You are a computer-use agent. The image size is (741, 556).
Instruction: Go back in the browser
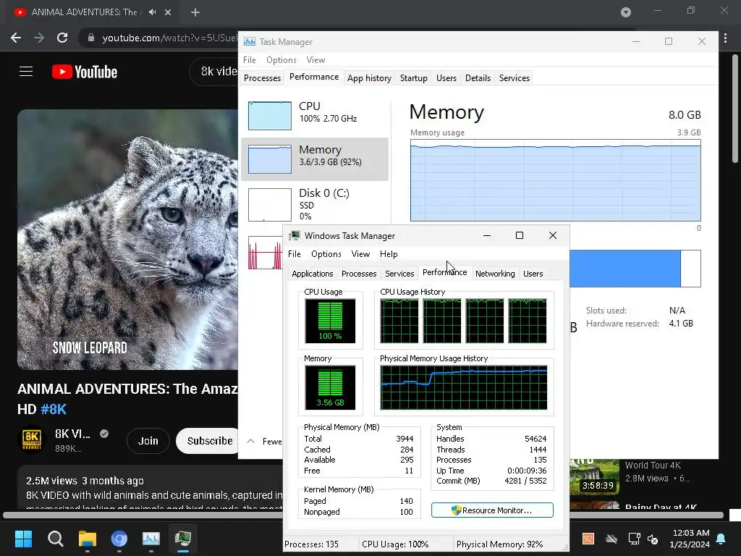[16, 38]
